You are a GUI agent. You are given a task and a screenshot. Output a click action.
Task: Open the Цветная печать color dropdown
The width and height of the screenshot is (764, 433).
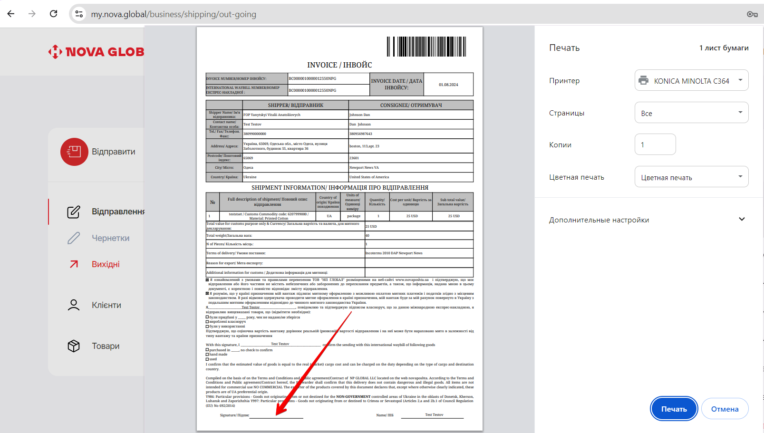(691, 177)
